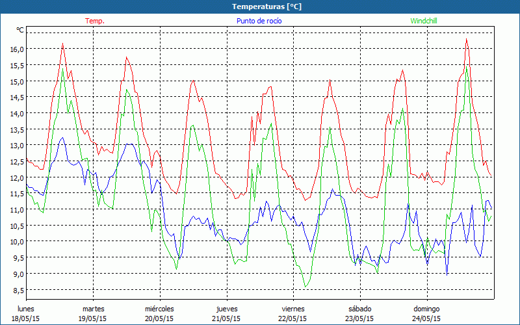This screenshot has height=325, width=520.
Task: Click the 18/05/15 date label
Action: click(26, 318)
